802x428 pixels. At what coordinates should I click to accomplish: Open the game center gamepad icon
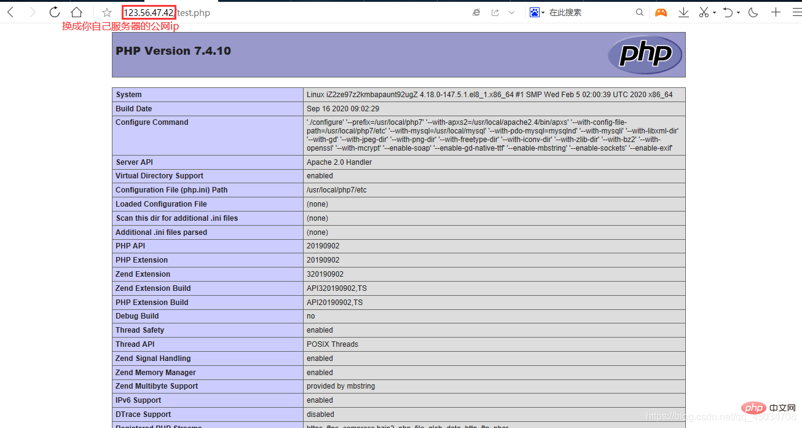[x=661, y=12]
